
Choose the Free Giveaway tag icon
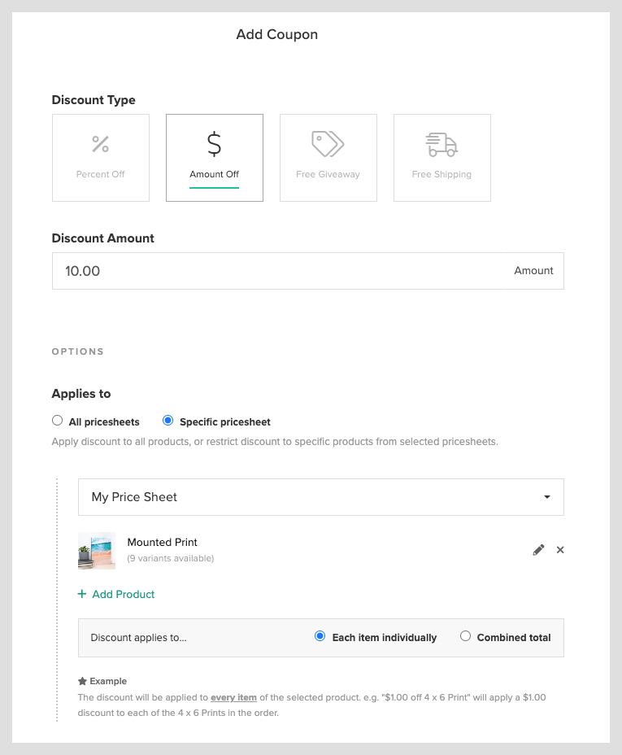point(328,144)
